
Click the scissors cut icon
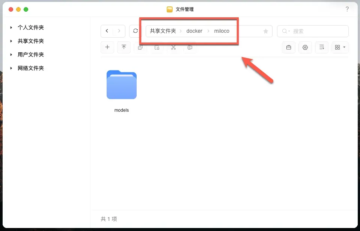pyautogui.click(x=173, y=47)
